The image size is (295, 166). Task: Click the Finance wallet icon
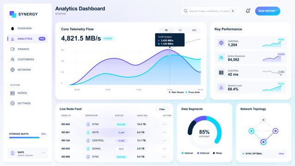point(12,49)
